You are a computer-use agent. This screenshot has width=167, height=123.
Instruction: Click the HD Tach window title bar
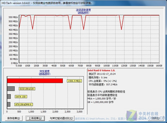[83, 3]
